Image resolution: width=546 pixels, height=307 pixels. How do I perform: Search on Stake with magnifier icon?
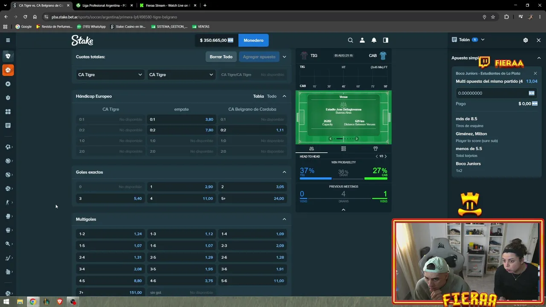tap(350, 40)
